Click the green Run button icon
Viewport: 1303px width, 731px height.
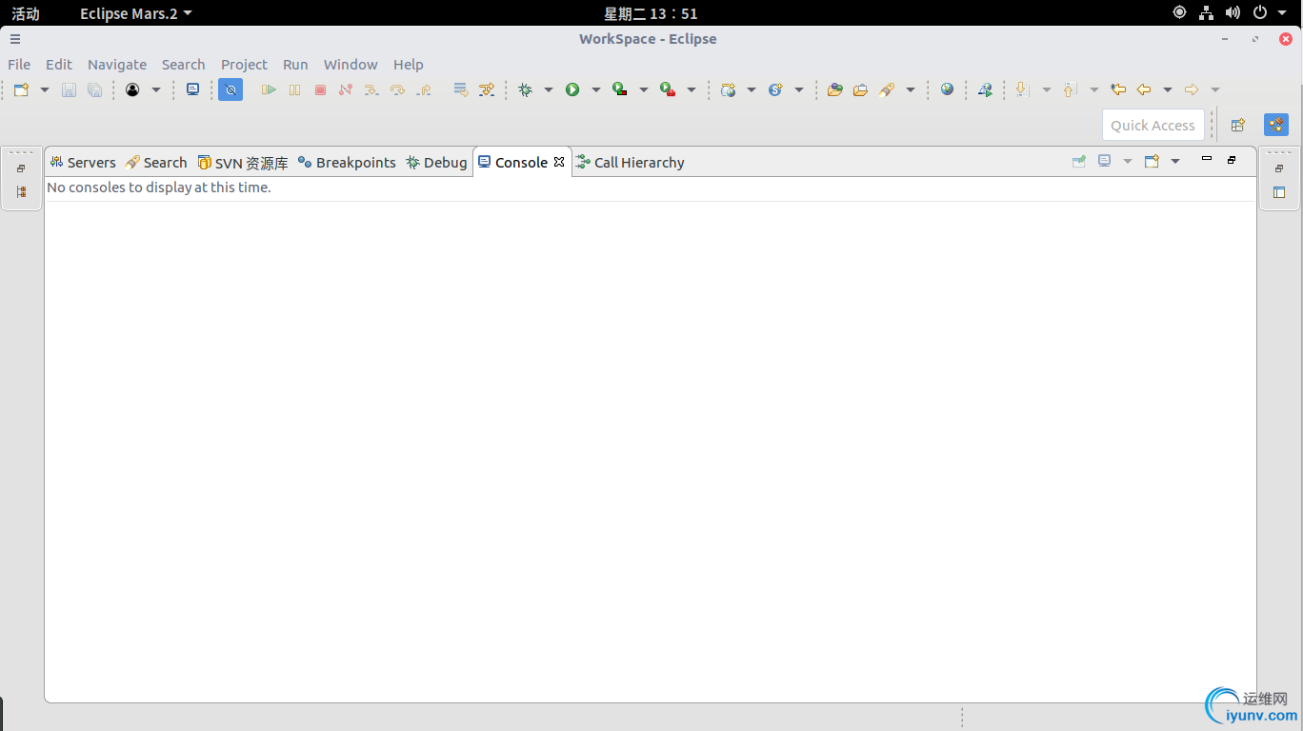point(572,89)
